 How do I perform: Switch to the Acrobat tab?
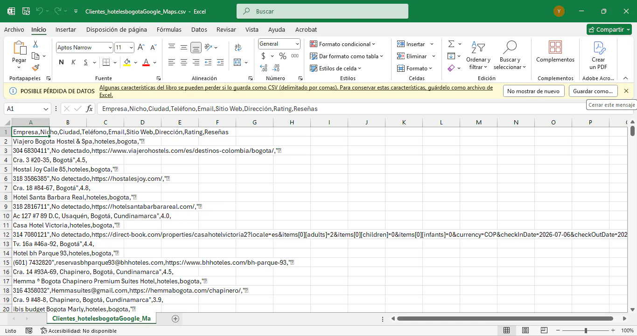tap(306, 29)
